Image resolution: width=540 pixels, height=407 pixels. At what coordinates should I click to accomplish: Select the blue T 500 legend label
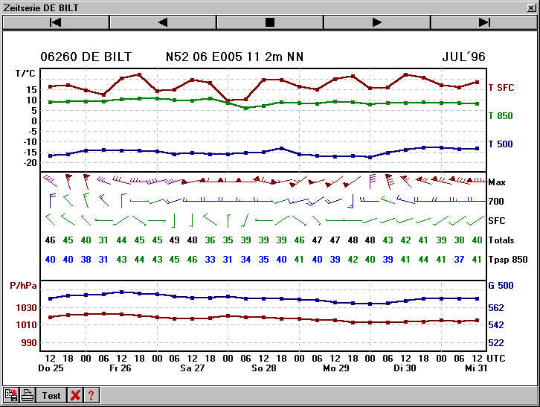click(501, 144)
